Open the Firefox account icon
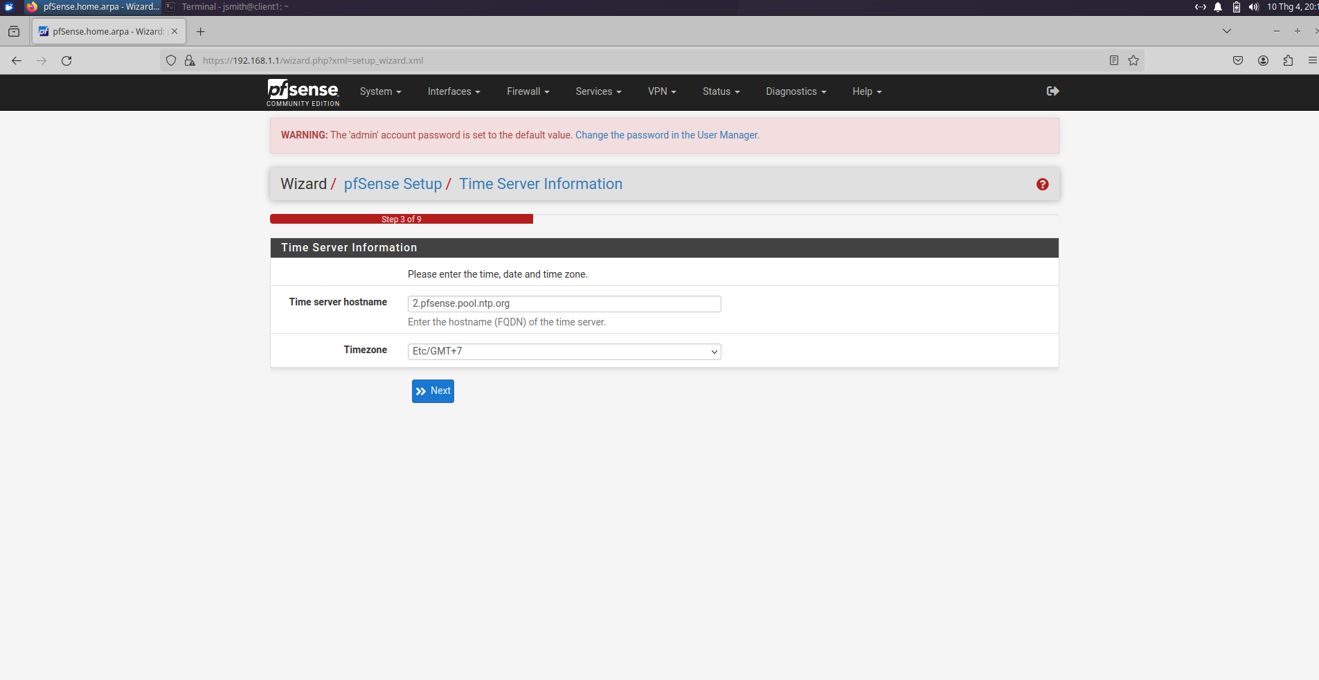 pos(1263,60)
